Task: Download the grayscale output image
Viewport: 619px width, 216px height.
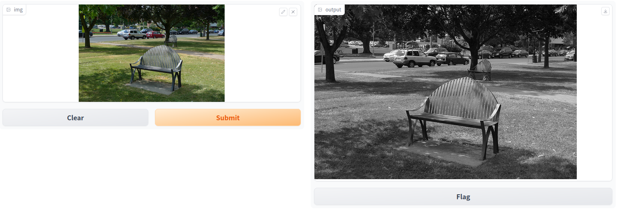Action: (605, 11)
